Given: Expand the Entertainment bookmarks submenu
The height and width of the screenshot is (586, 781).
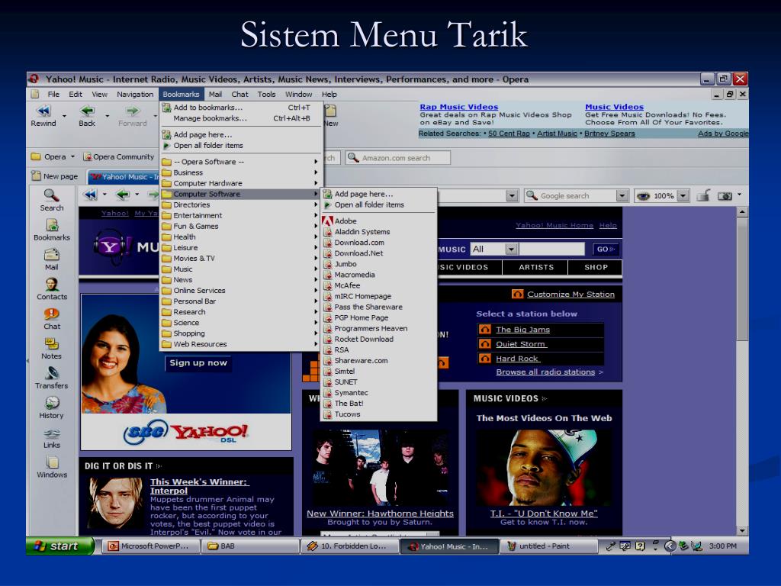Looking at the screenshot, I should pyautogui.click(x=240, y=215).
